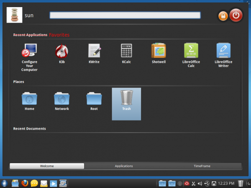Screen dimensions: 251x188
Task: Click the clock showing 12:23 PM
Action: [x=226, y=183]
